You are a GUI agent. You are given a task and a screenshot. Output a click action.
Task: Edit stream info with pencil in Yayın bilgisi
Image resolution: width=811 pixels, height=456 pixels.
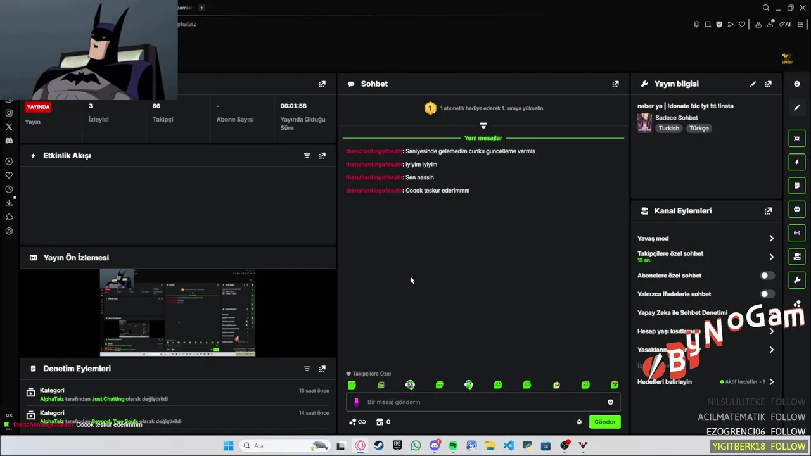click(x=753, y=84)
